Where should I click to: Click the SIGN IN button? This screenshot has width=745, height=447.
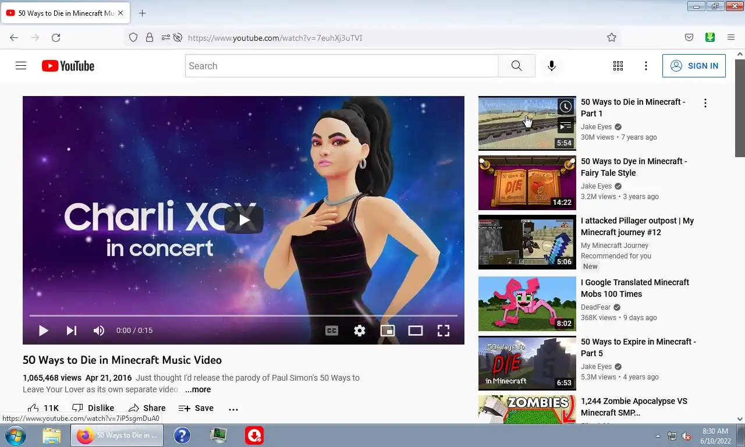pyautogui.click(x=694, y=66)
